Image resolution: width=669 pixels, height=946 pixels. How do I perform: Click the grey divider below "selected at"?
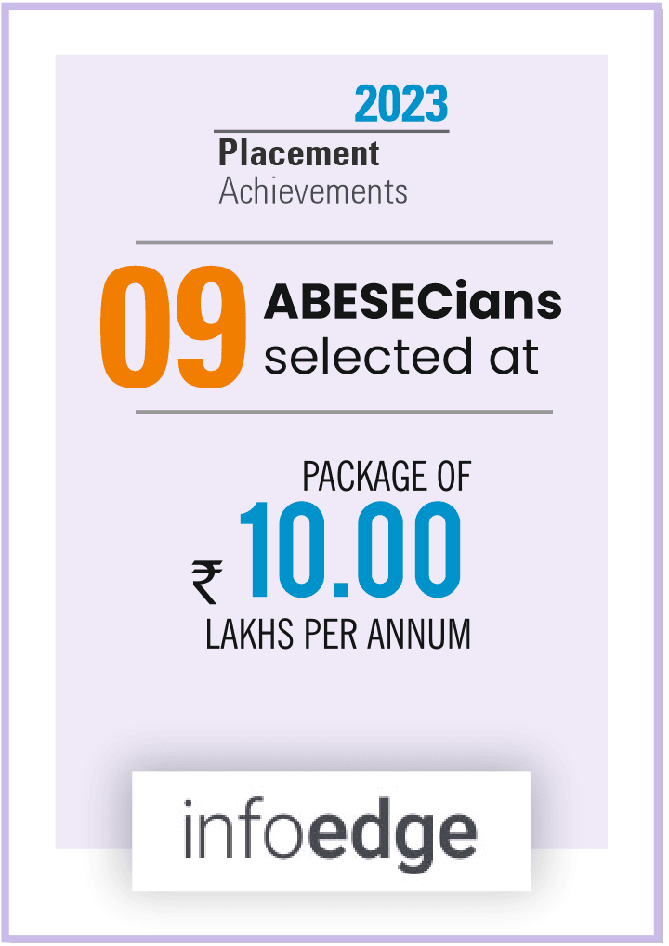(344, 413)
